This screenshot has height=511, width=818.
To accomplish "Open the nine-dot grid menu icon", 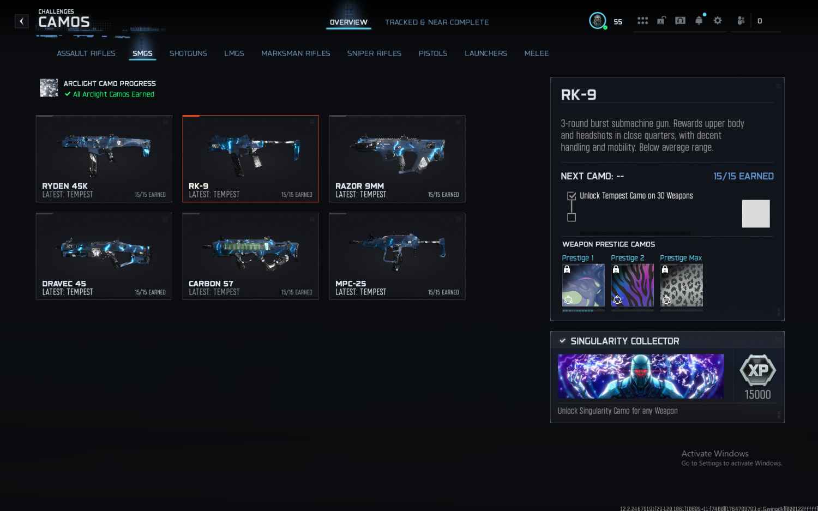I will point(642,21).
